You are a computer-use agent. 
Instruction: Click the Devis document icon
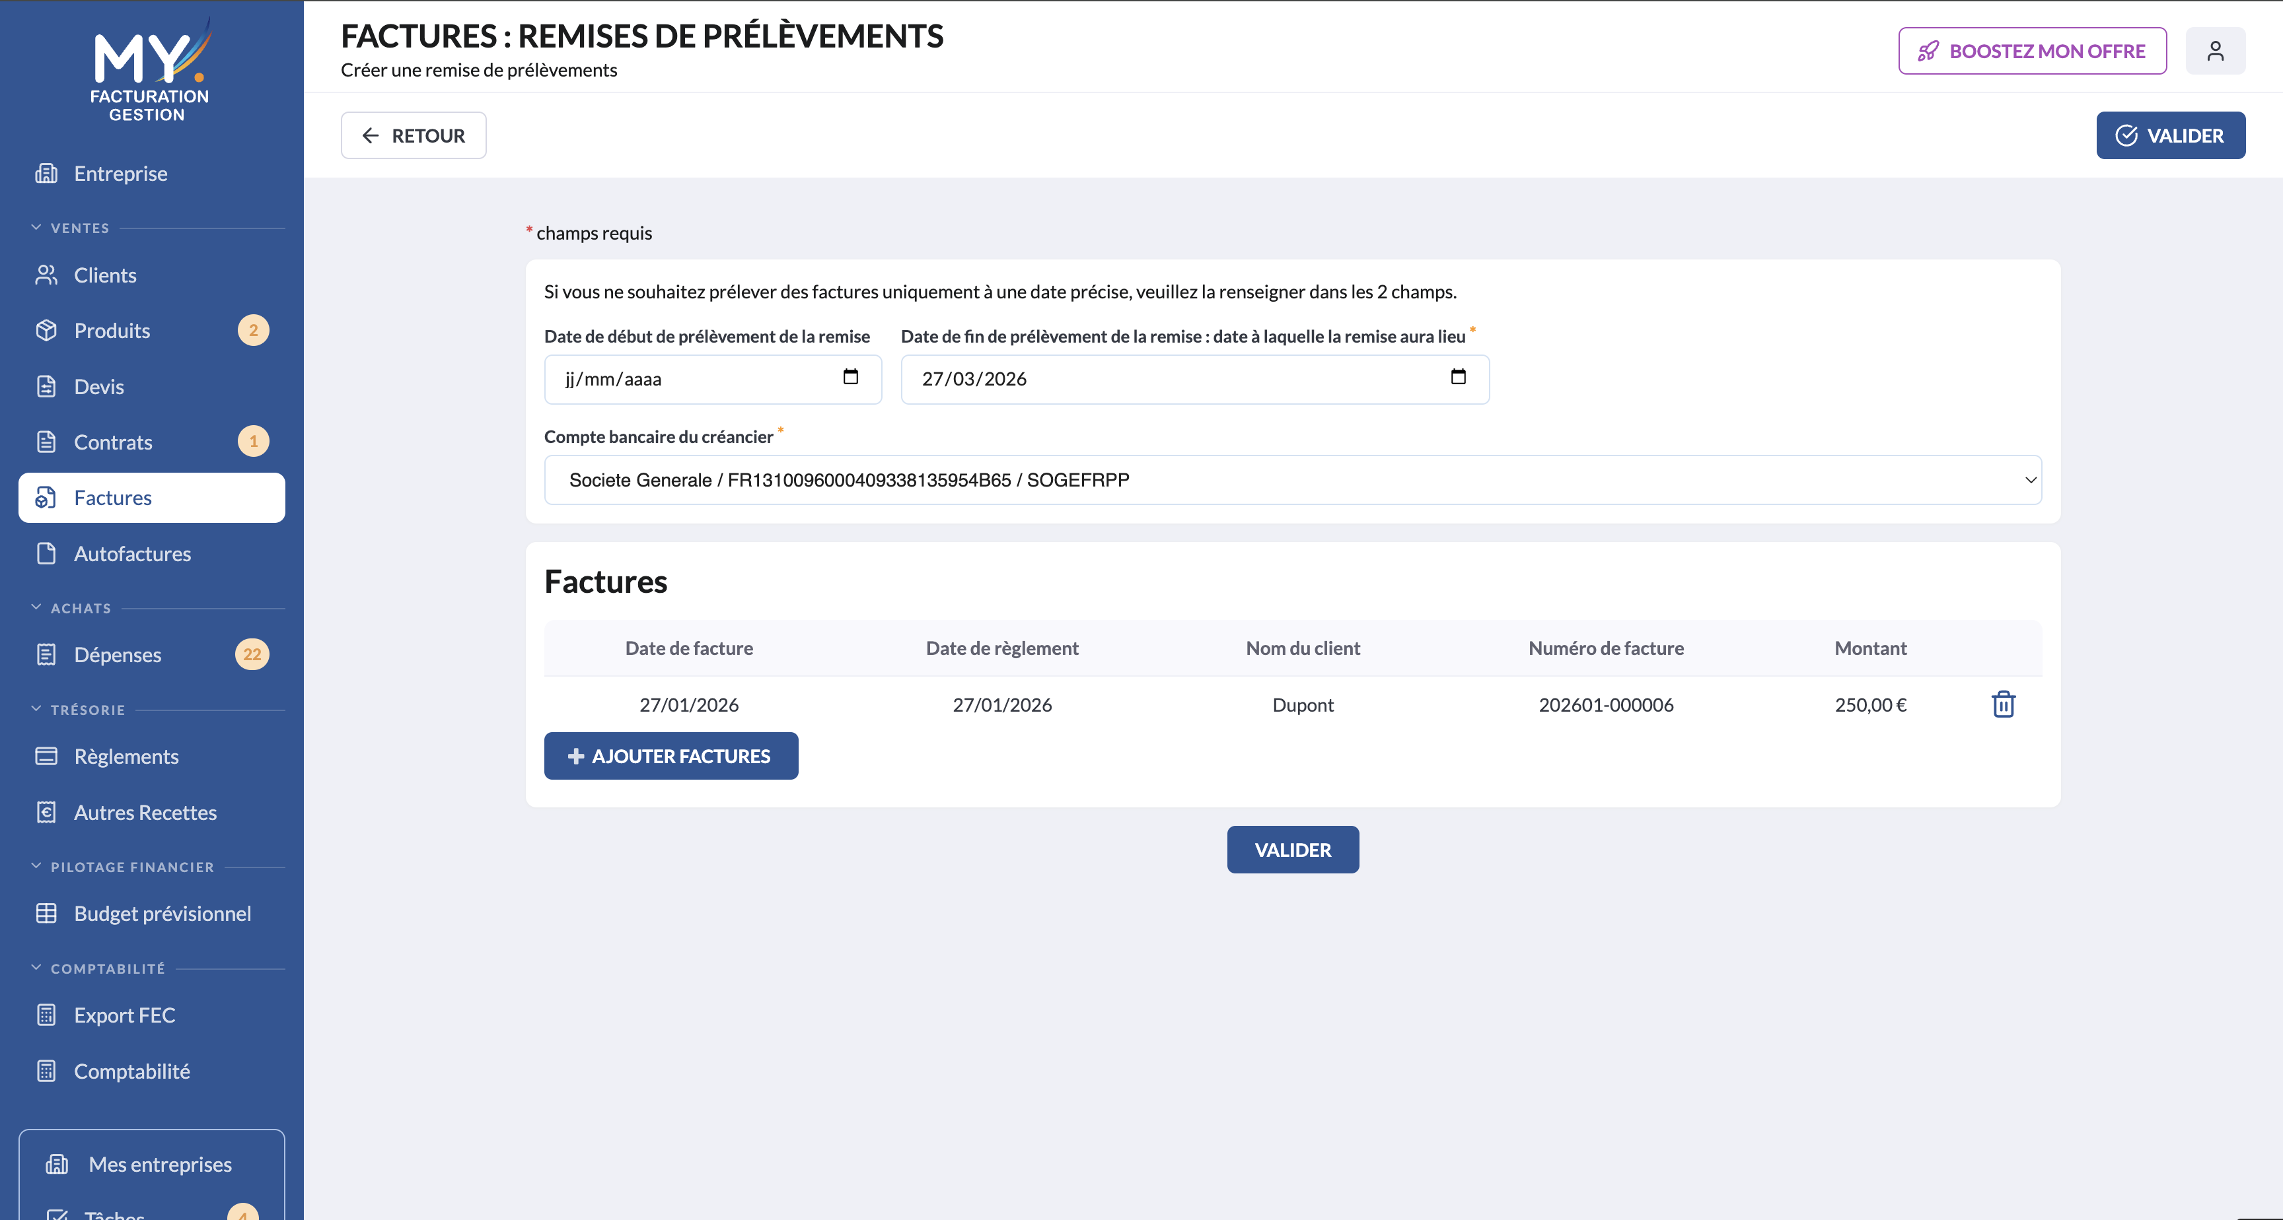[x=46, y=386]
